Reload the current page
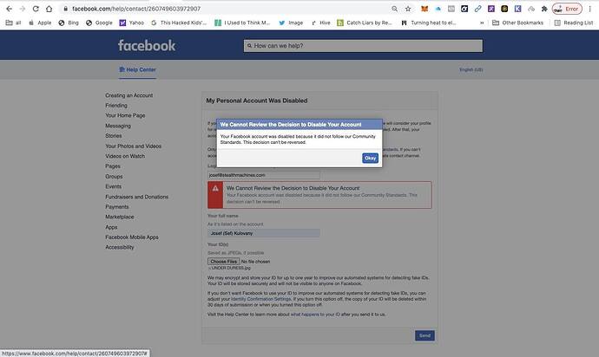This screenshot has height=357, width=599. [x=36, y=9]
